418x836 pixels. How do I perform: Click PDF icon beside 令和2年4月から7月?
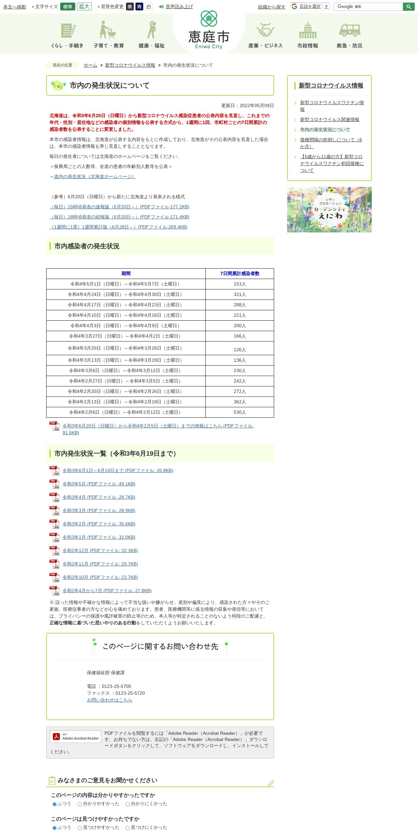pyautogui.click(x=54, y=591)
